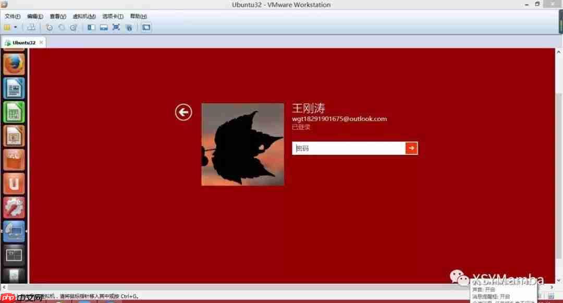Open LibreOffice Writer in the launcher
Viewport: 563px width, 303px height.
pos(14,88)
